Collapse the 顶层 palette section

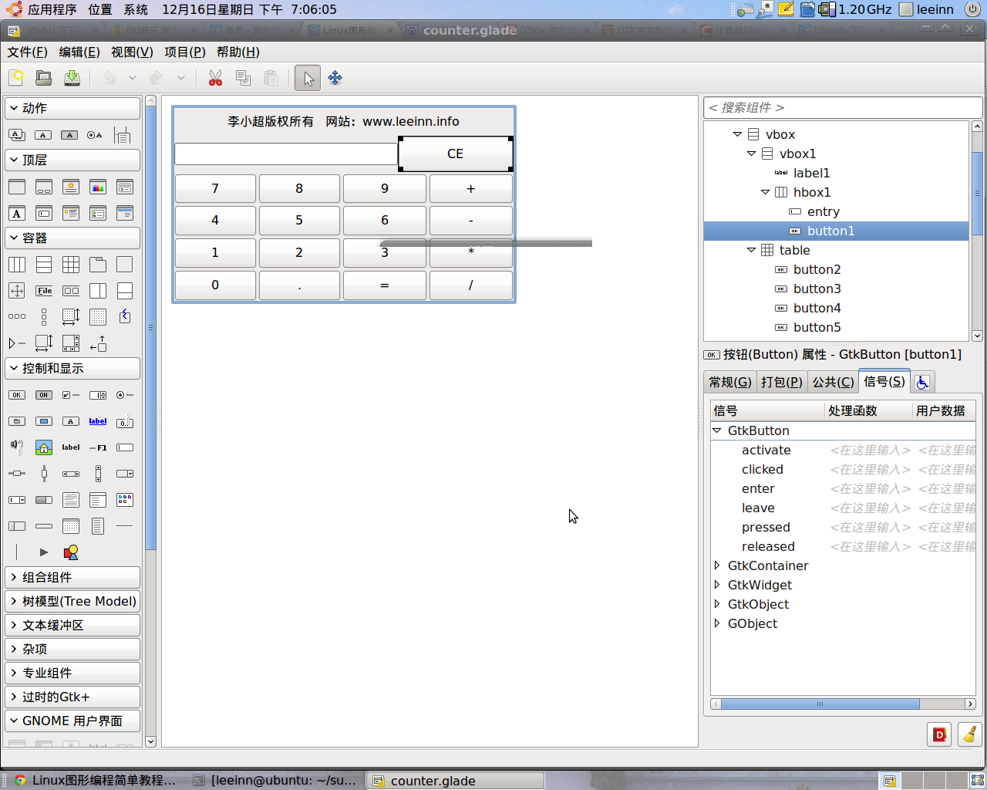click(x=72, y=160)
